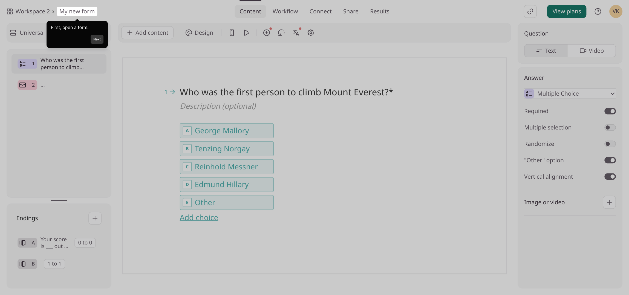629x295 pixels.
Task: Expand the Universal mode selector
Action: pyautogui.click(x=27, y=33)
